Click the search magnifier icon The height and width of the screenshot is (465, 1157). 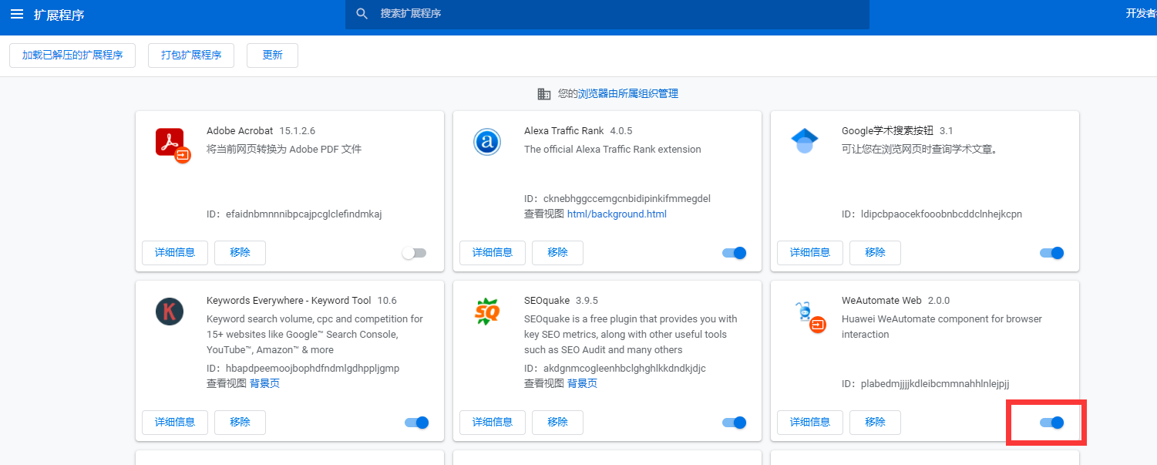pos(362,14)
